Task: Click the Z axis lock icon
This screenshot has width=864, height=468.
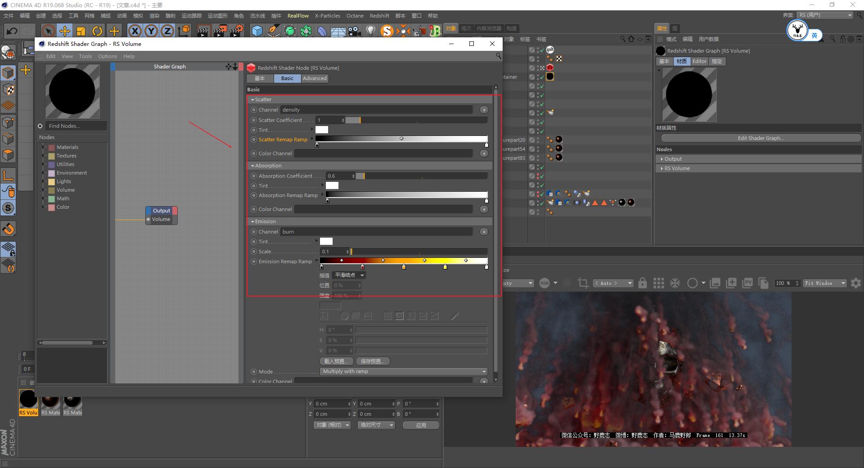Action: pos(167,31)
